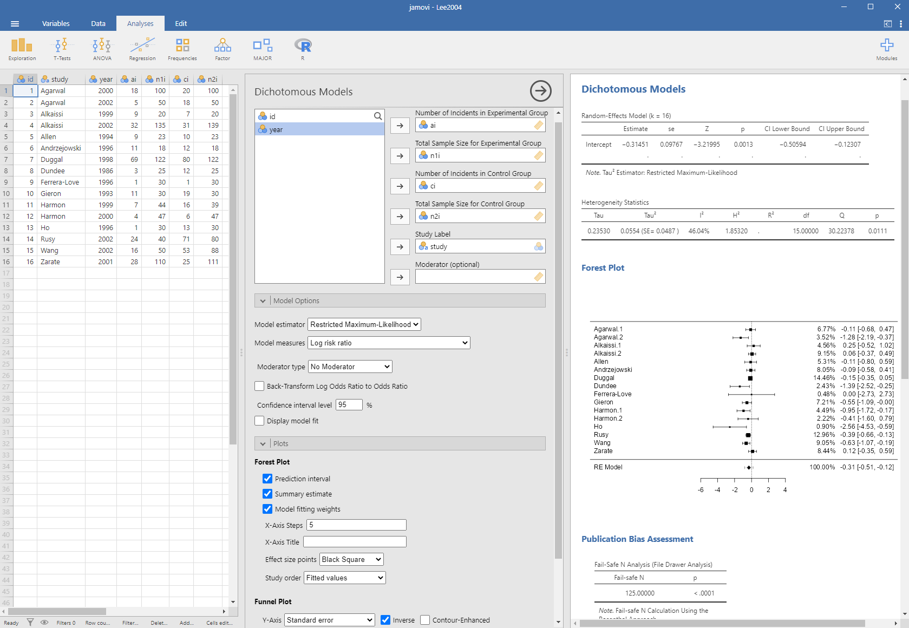Open Effect size points dropdown

[x=351, y=559]
